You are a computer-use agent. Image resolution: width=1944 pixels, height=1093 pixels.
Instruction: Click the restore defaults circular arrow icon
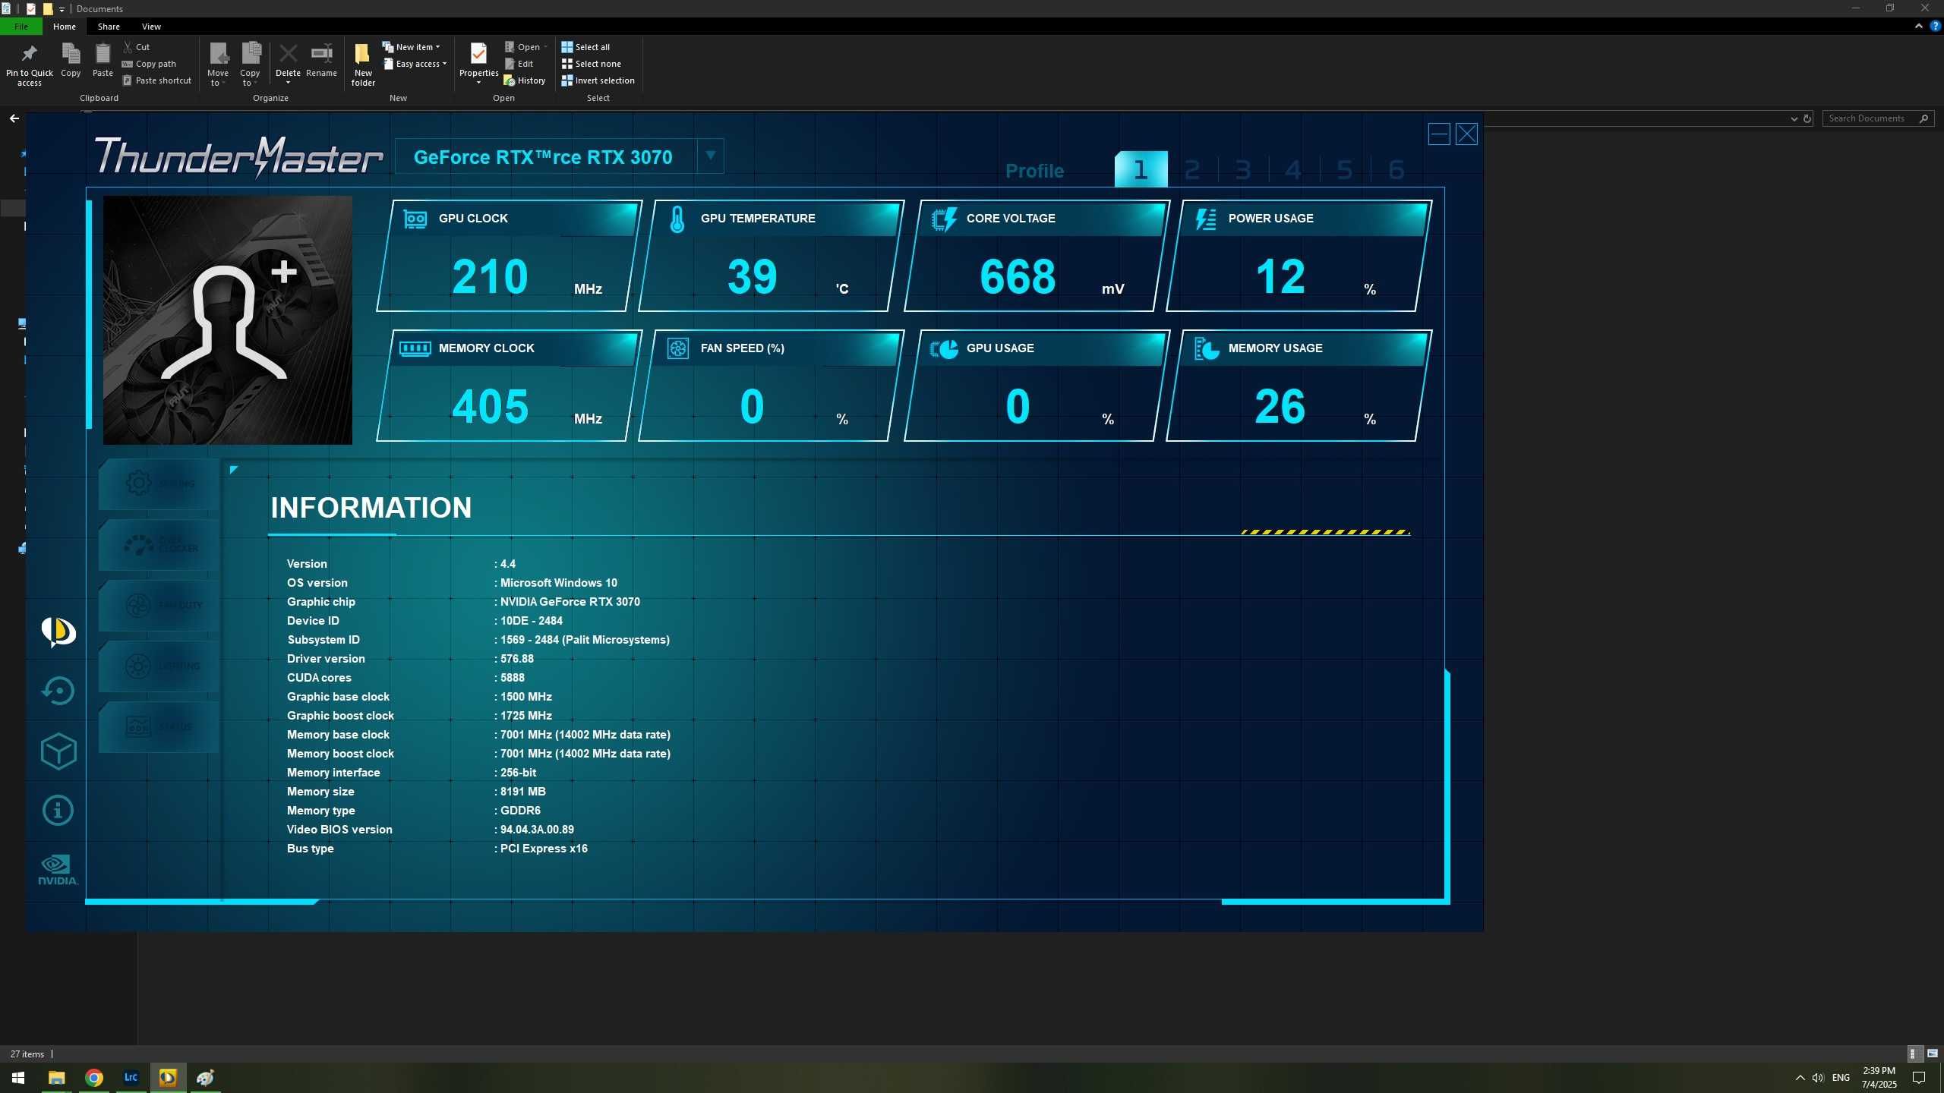pyautogui.click(x=58, y=691)
